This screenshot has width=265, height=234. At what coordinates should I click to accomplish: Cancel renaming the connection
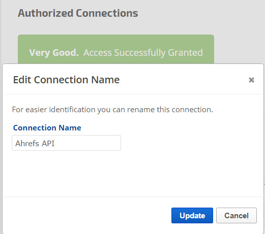(x=237, y=215)
